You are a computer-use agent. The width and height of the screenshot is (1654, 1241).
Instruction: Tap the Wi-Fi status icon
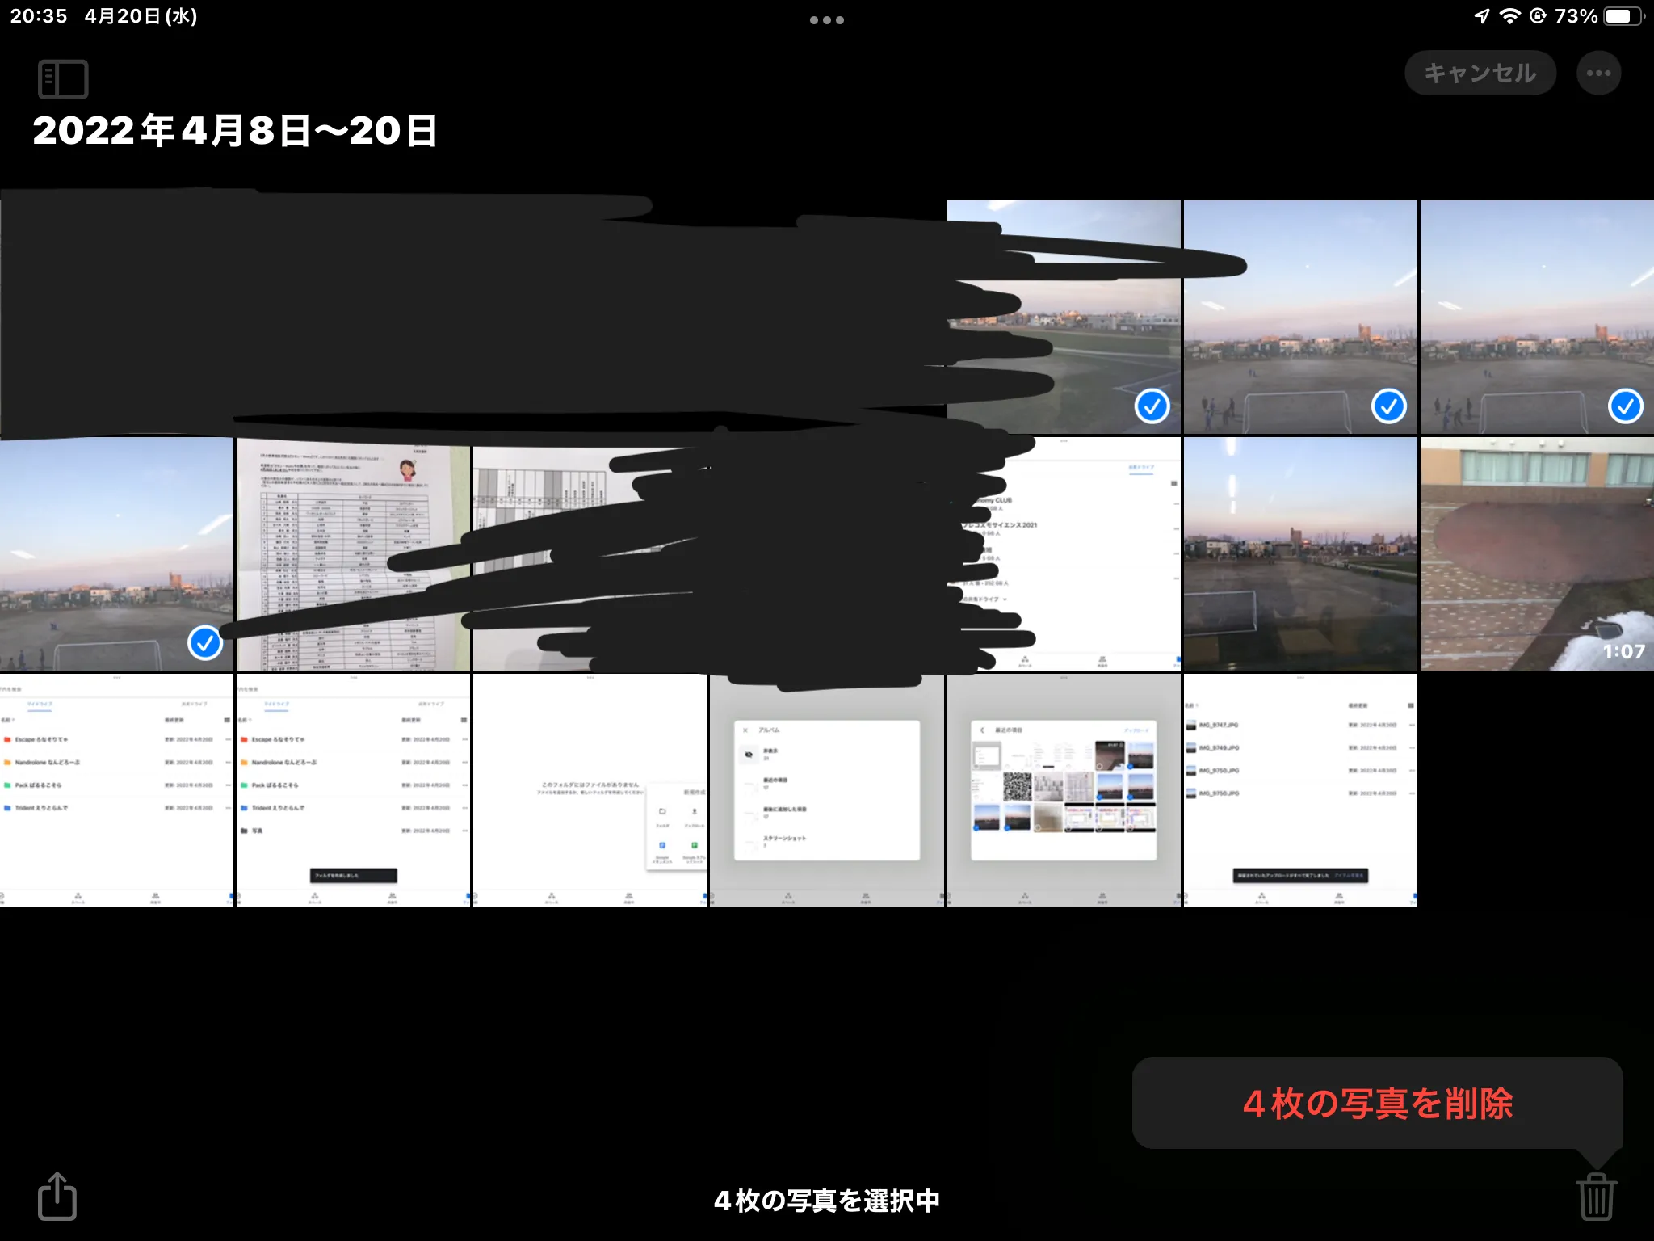(x=1509, y=16)
